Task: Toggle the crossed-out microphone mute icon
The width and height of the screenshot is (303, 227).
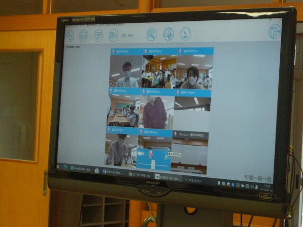Action: pyautogui.click(x=151, y=155)
